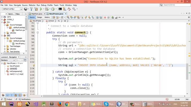Screen dimensions: 191x107
Task: Click the editor horizontal scrollbar
Action: point(107,96)
